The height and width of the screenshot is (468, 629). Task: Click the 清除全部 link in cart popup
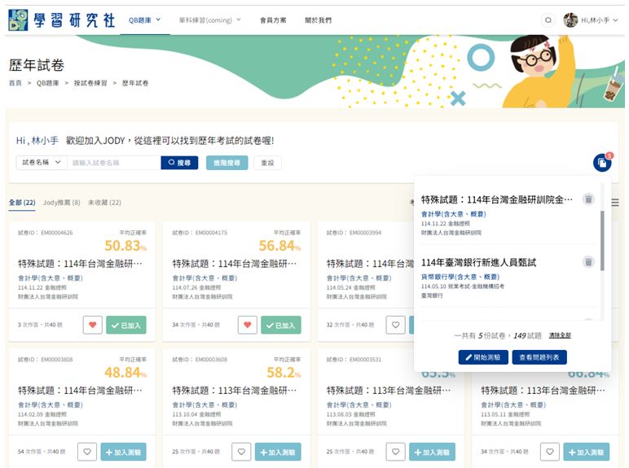(560, 335)
